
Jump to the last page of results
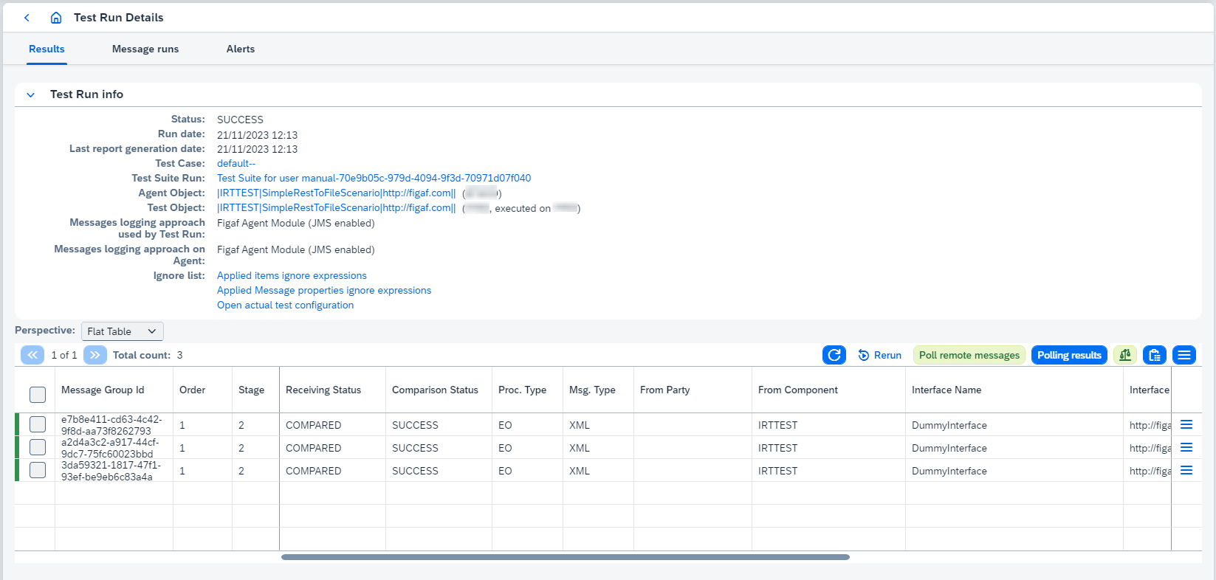pos(95,355)
